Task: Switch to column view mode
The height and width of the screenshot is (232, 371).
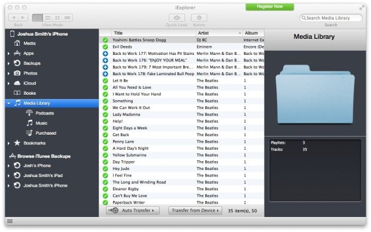Action: [47, 18]
